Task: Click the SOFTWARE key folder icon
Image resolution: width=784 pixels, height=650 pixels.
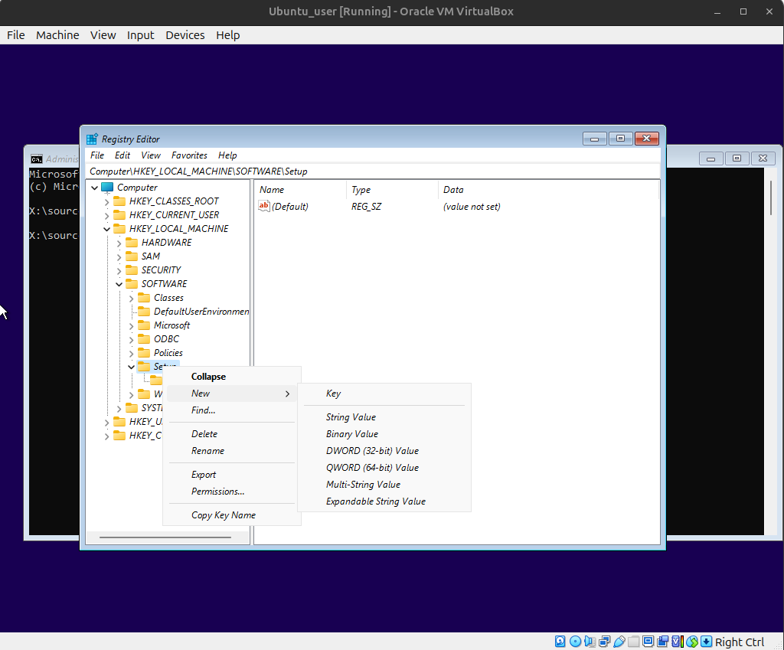Action: pyautogui.click(x=132, y=283)
